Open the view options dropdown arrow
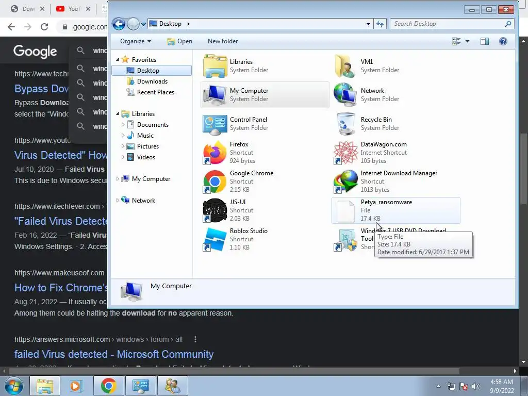Viewport: 528px width, 396px height. point(467,41)
